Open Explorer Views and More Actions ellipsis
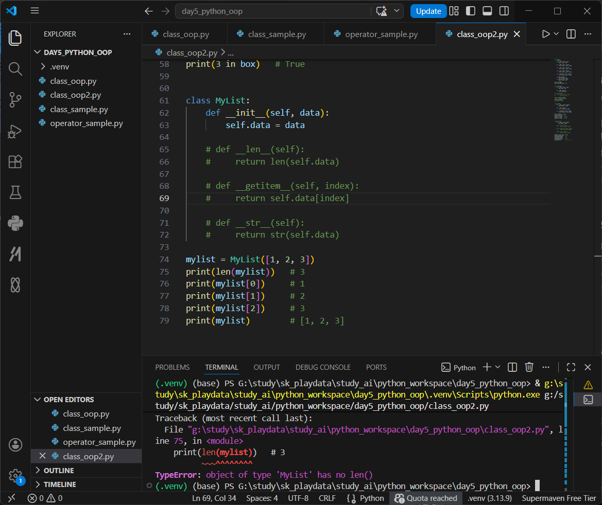Viewport: 602px width, 505px height. click(x=127, y=34)
